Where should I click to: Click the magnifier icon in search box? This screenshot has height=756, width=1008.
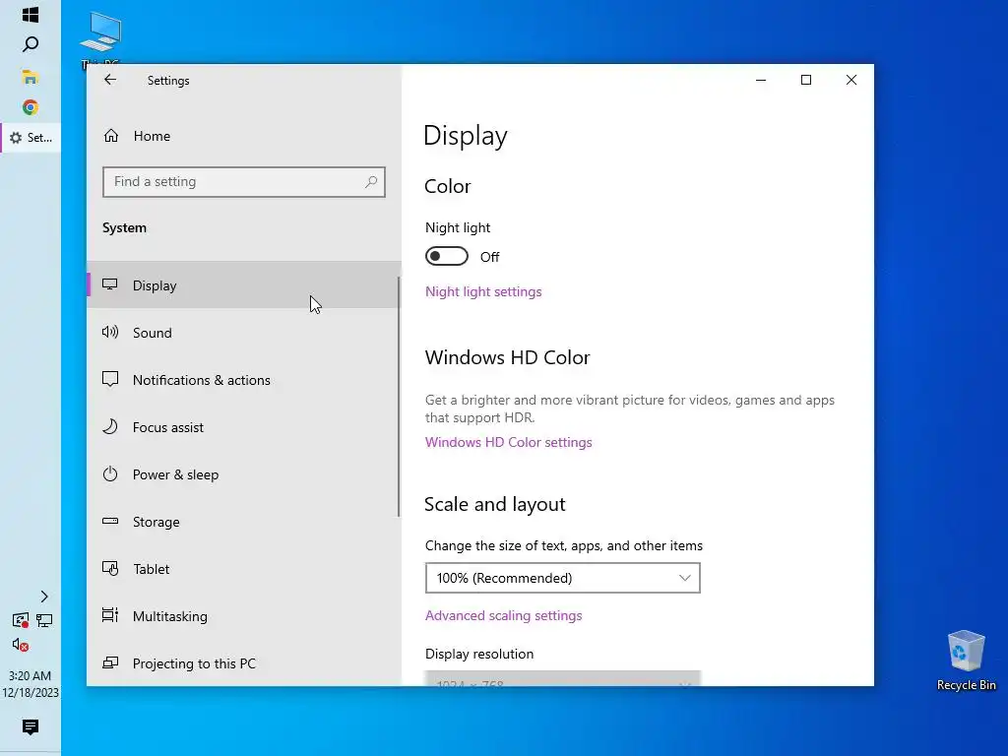tap(371, 182)
